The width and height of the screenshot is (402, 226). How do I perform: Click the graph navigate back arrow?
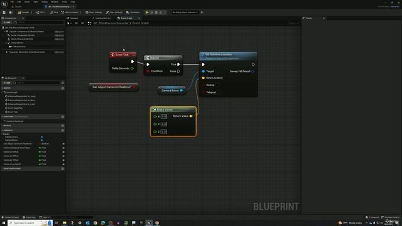77,23
